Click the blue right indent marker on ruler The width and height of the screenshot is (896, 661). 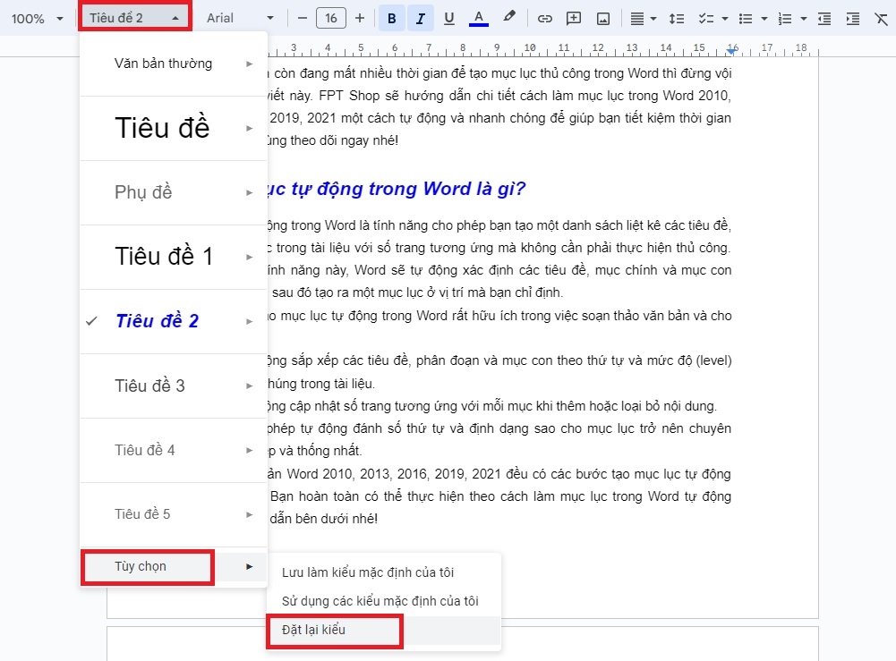731,51
